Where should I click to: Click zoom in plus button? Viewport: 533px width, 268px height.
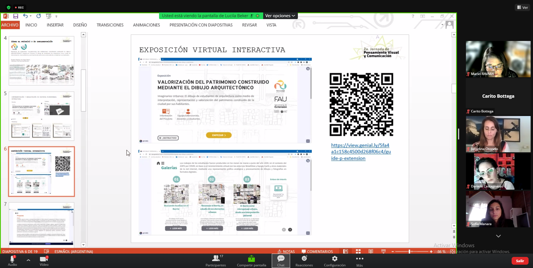(431, 251)
